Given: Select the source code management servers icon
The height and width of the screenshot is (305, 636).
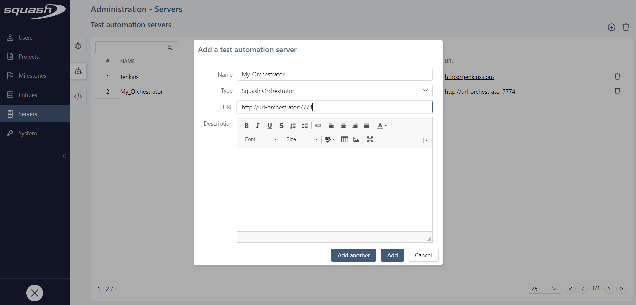Looking at the screenshot, I should [x=78, y=96].
